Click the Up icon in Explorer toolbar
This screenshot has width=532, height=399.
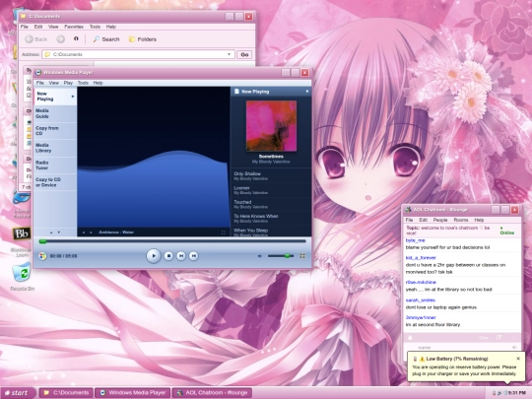[76, 39]
